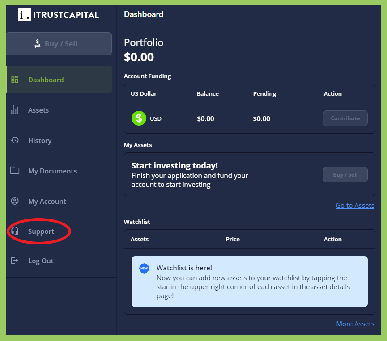This screenshot has width=387, height=341.
Task: Click the Watchlist Price column header
Action: tap(233, 240)
